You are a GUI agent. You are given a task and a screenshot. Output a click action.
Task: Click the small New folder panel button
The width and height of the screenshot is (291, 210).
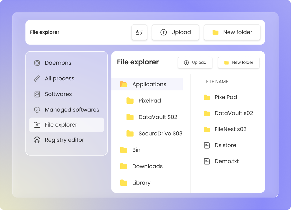coord(238,63)
